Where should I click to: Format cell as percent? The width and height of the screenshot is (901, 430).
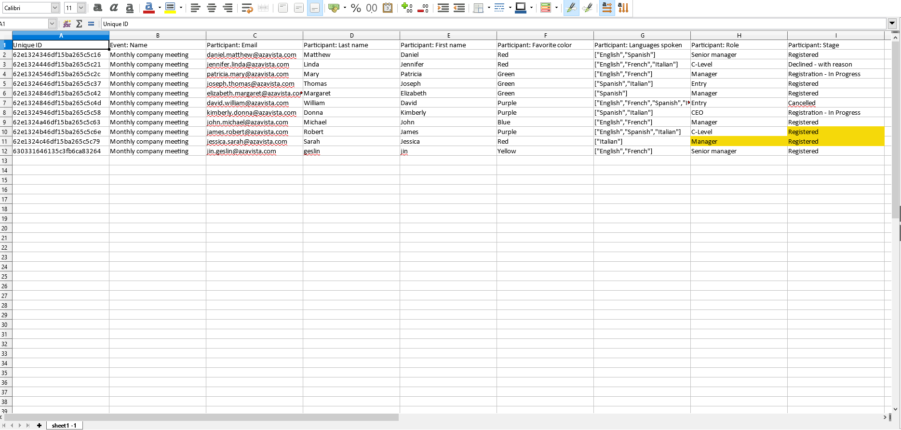click(x=356, y=8)
